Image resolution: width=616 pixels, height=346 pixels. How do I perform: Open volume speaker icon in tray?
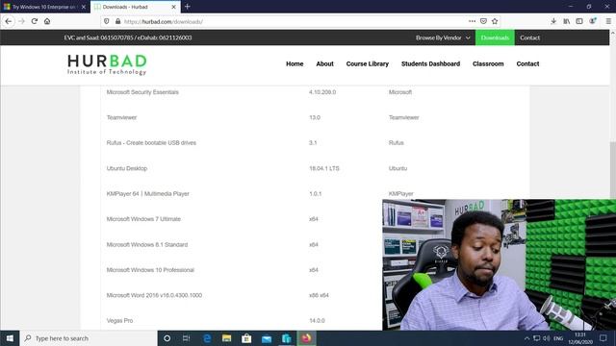[547, 338]
